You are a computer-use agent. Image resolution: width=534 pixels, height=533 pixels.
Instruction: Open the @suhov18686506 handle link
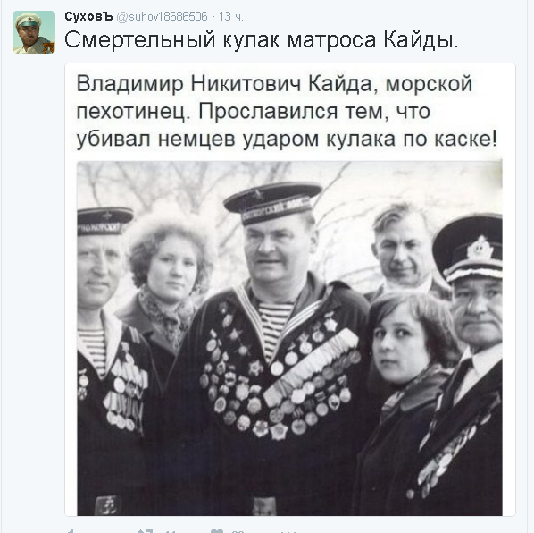[x=163, y=16]
